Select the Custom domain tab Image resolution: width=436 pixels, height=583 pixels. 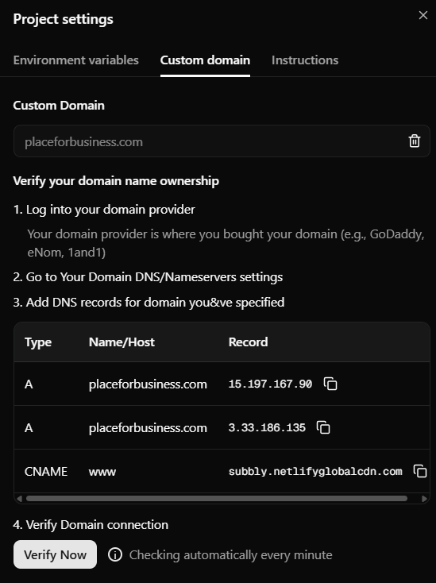coord(205,60)
